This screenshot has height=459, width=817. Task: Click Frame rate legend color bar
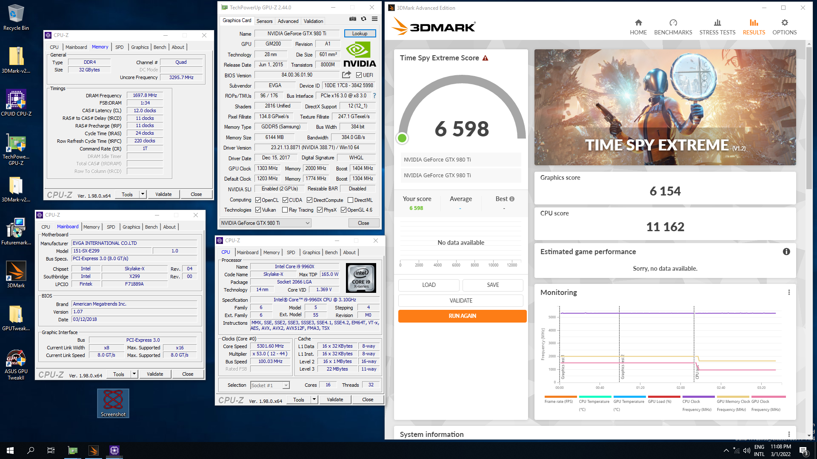click(x=560, y=397)
